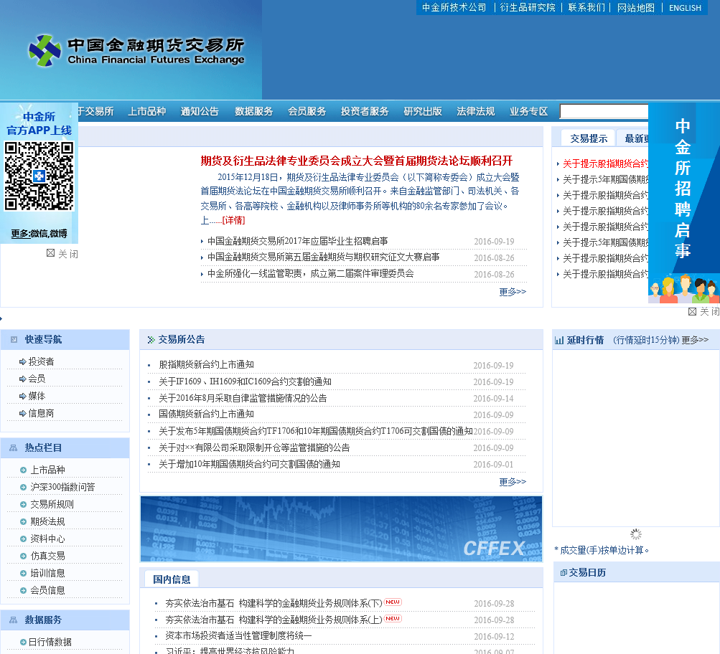Select the 国内信息 tab
Viewport: 720px width, 654px height.
tap(172, 579)
